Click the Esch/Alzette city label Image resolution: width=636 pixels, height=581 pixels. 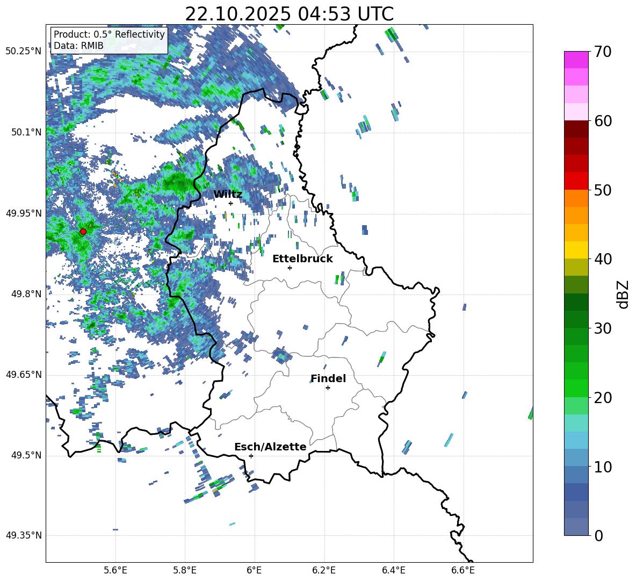(x=270, y=447)
